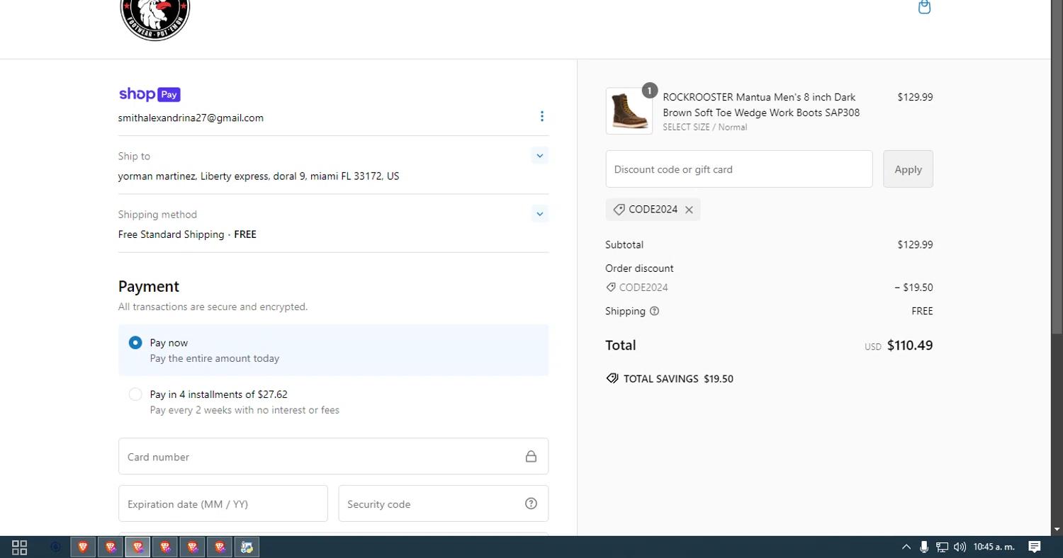Click the Shipping label in the order summary
The width and height of the screenshot is (1063, 558).
coord(625,311)
